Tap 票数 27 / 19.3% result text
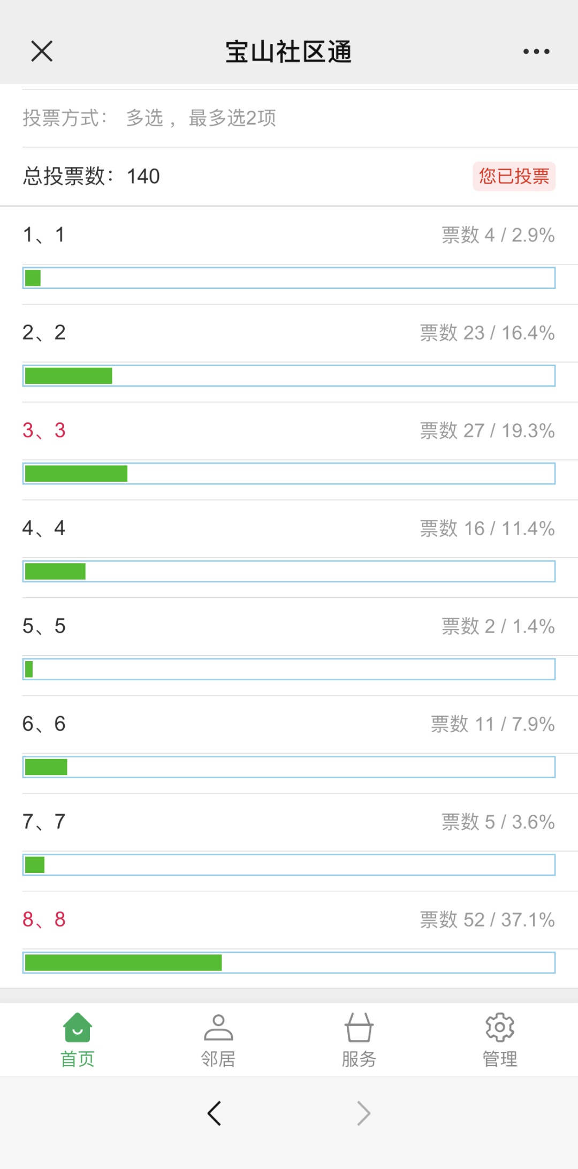 (x=487, y=430)
